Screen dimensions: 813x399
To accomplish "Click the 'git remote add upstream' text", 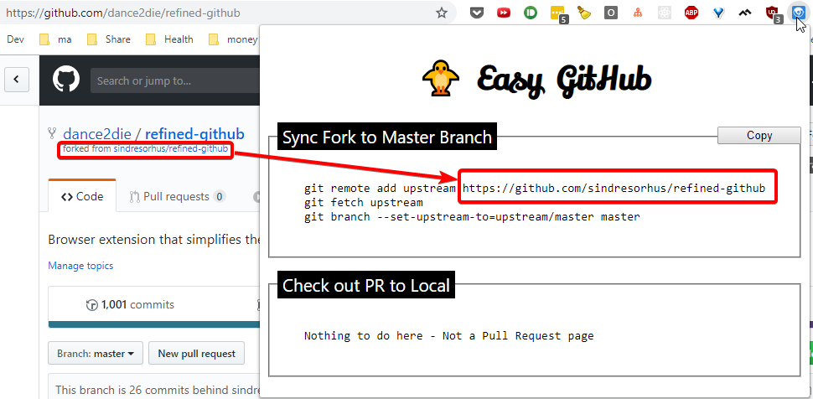I will [380, 188].
